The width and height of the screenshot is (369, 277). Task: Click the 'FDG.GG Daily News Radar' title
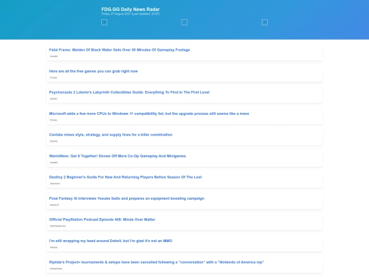[131, 10]
